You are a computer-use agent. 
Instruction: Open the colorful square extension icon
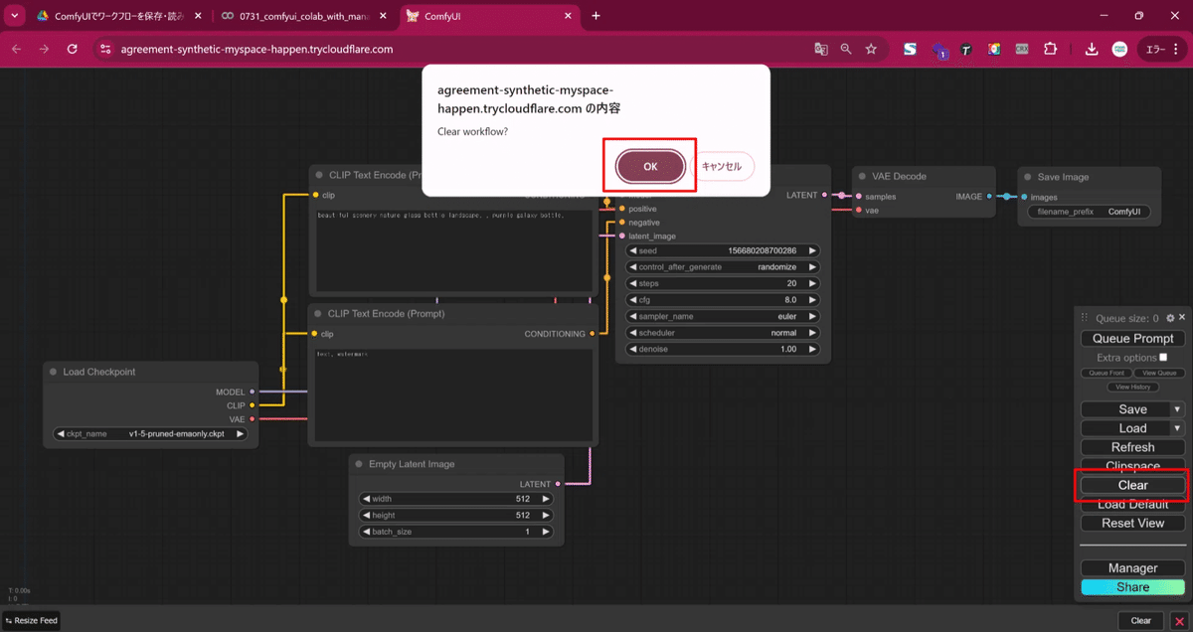point(994,49)
